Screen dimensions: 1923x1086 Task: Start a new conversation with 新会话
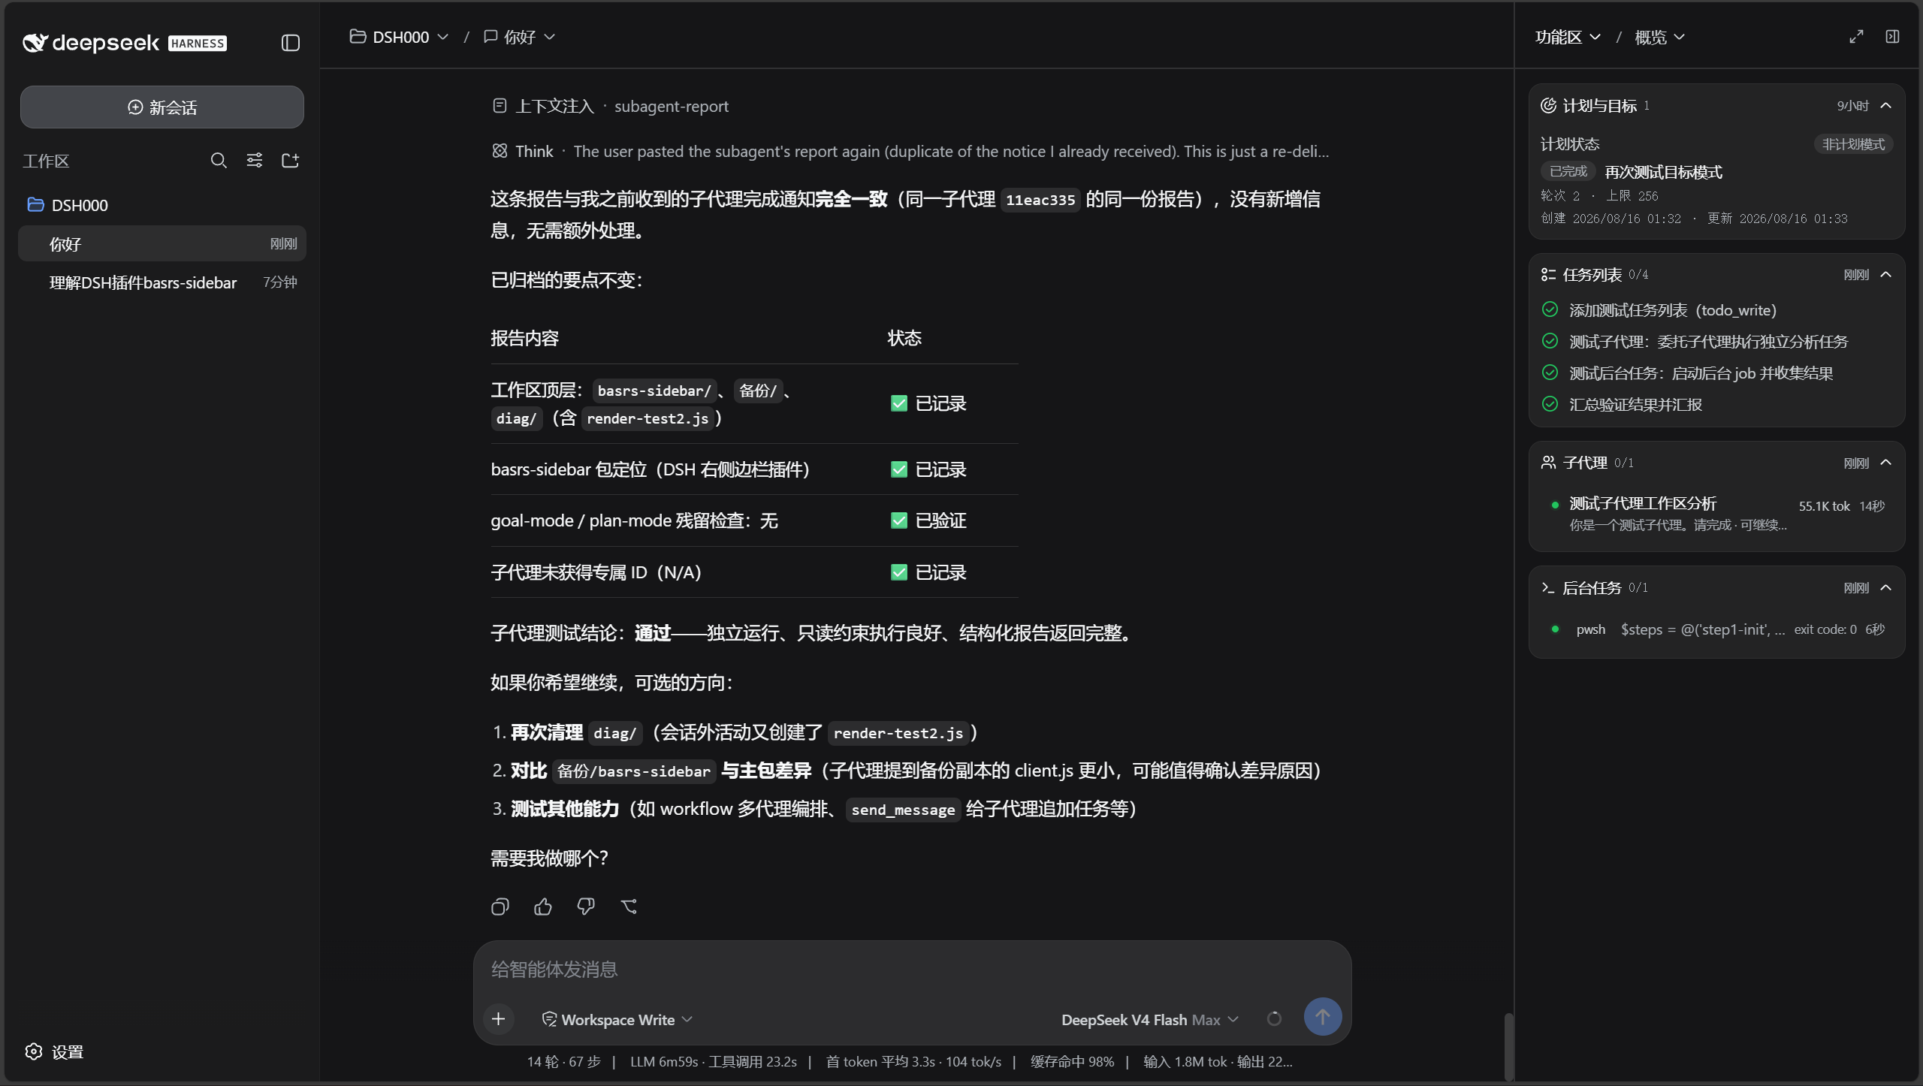[162, 107]
